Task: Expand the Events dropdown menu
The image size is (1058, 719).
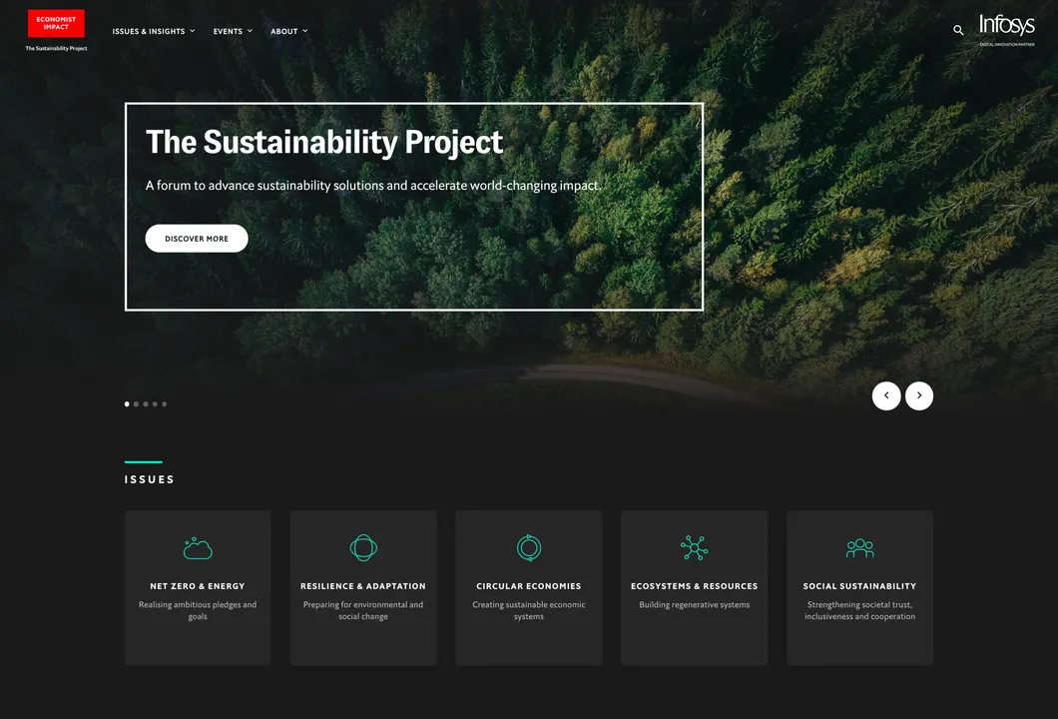Action: [233, 31]
